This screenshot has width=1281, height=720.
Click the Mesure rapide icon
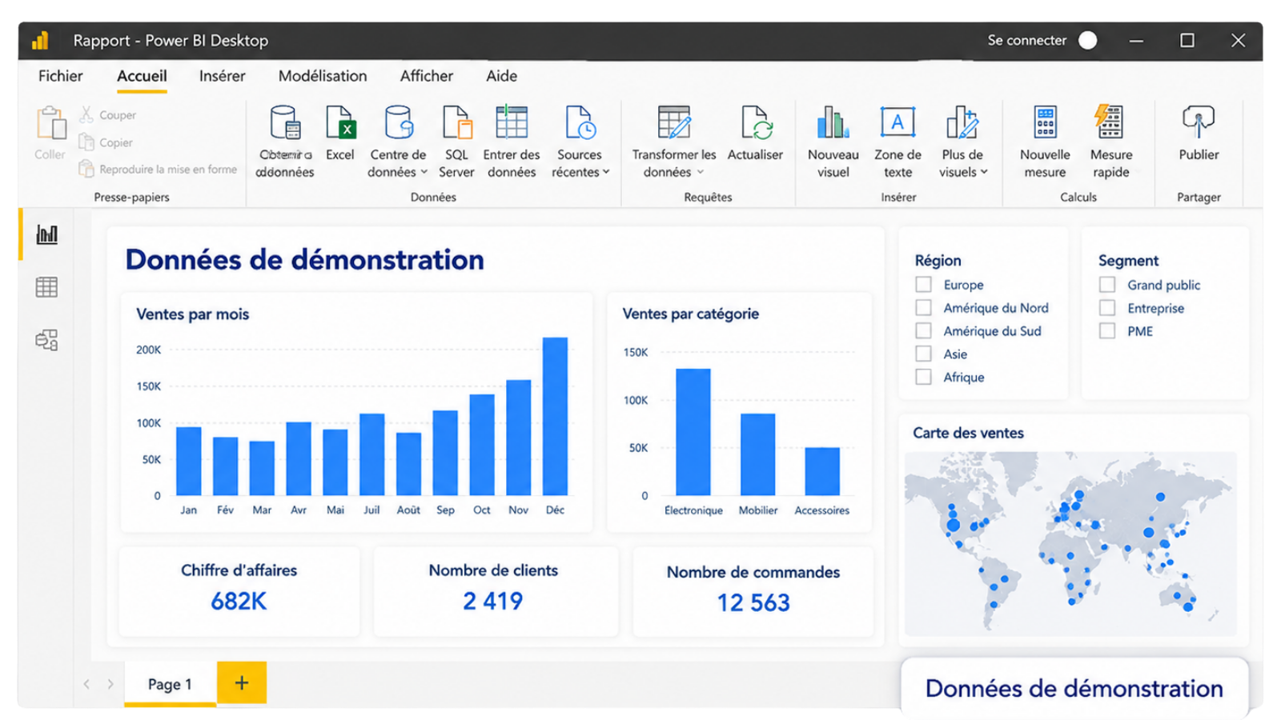[1110, 122]
